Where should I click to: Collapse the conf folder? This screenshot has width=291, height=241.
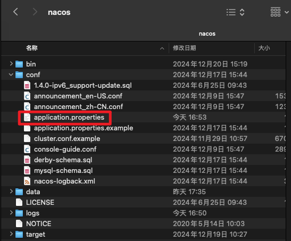pos(11,74)
